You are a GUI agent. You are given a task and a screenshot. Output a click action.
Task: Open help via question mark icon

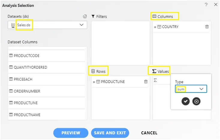(206, 5)
